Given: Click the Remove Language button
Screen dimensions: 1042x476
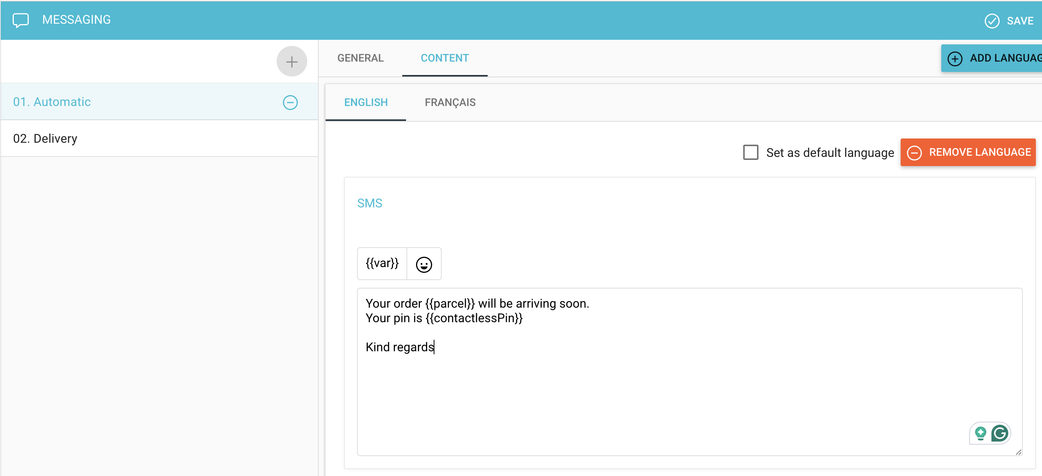Looking at the screenshot, I should (x=968, y=152).
